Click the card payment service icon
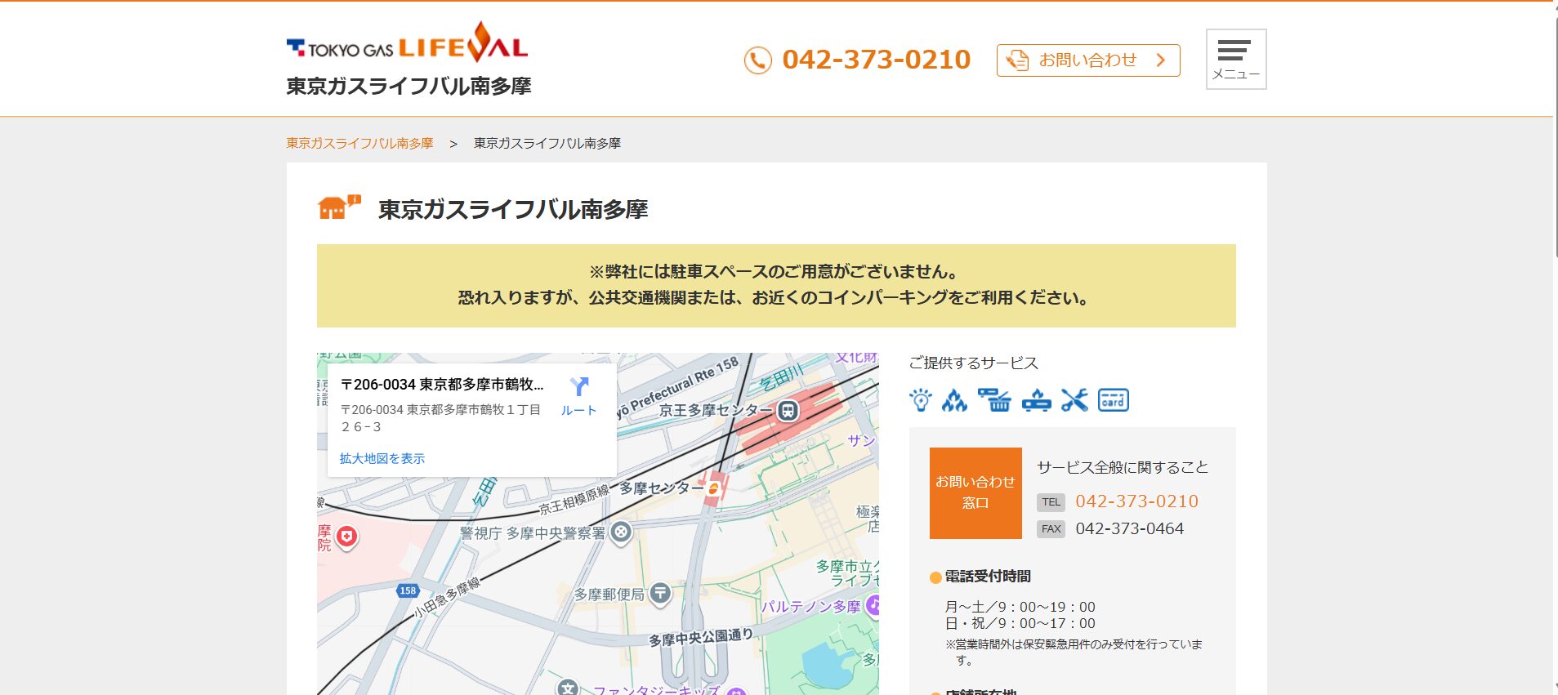The image size is (1558, 695). 1113,400
